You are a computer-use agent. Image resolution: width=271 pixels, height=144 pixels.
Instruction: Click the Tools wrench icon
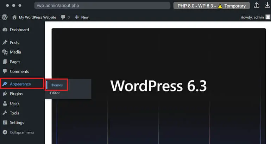tap(5, 113)
